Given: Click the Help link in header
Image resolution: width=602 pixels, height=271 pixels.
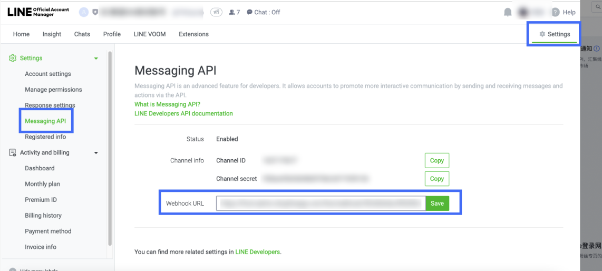Looking at the screenshot, I should pos(569,12).
